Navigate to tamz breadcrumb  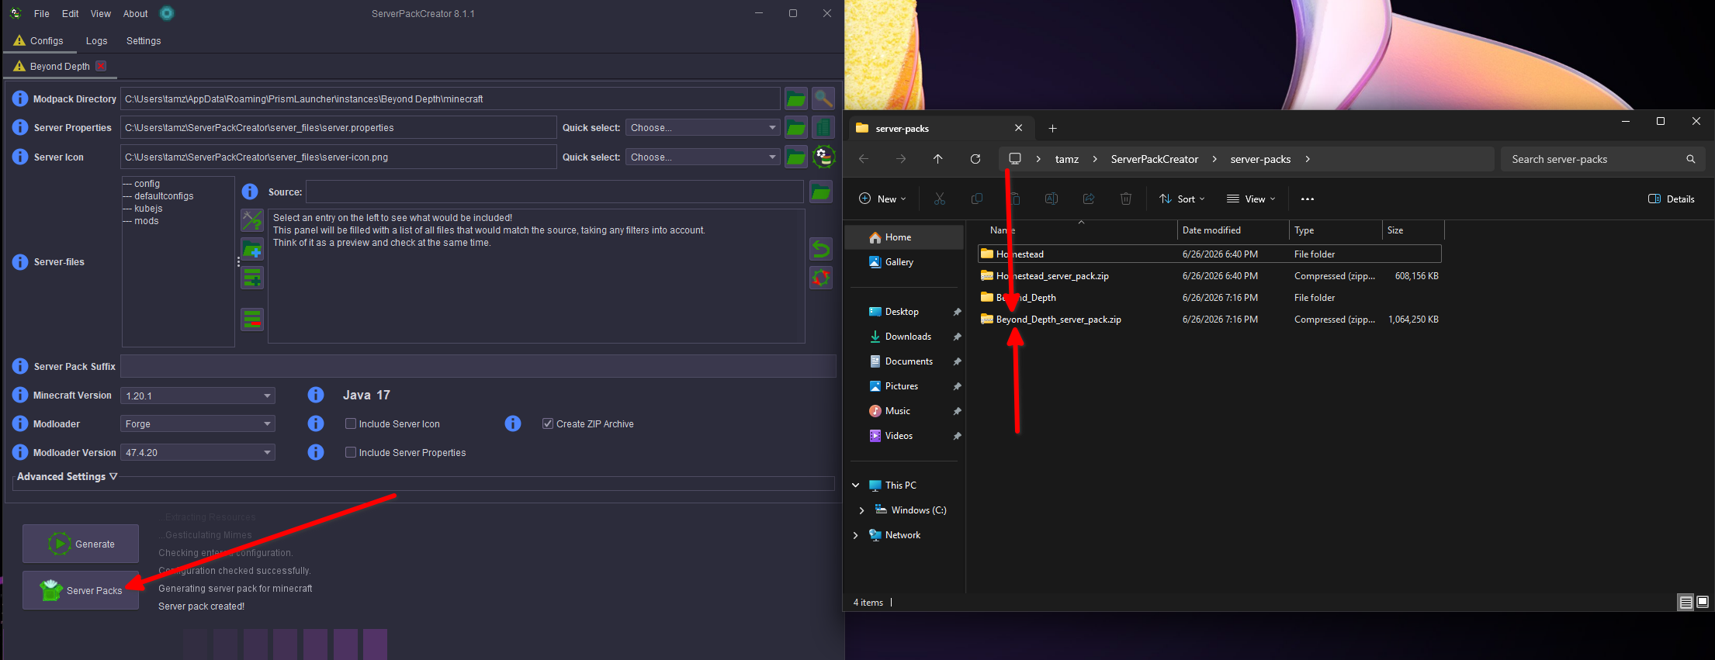1067,159
